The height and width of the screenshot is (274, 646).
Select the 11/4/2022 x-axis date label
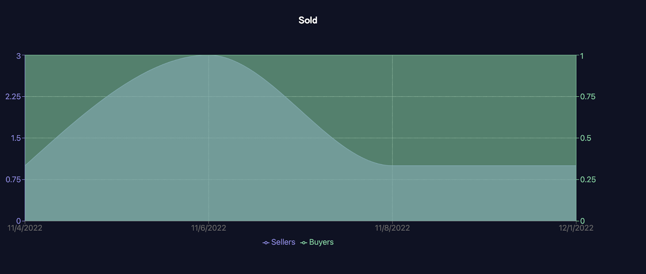(25, 228)
